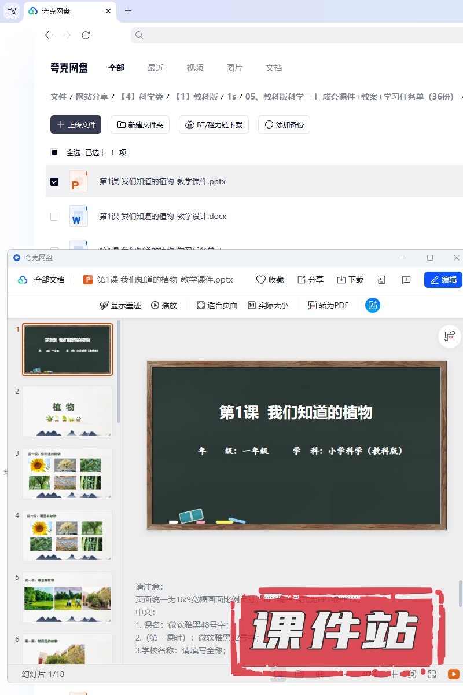Click the 分享 share icon
Image resolution: width=463 pixels, height=695 pixels.
(302, 280)
